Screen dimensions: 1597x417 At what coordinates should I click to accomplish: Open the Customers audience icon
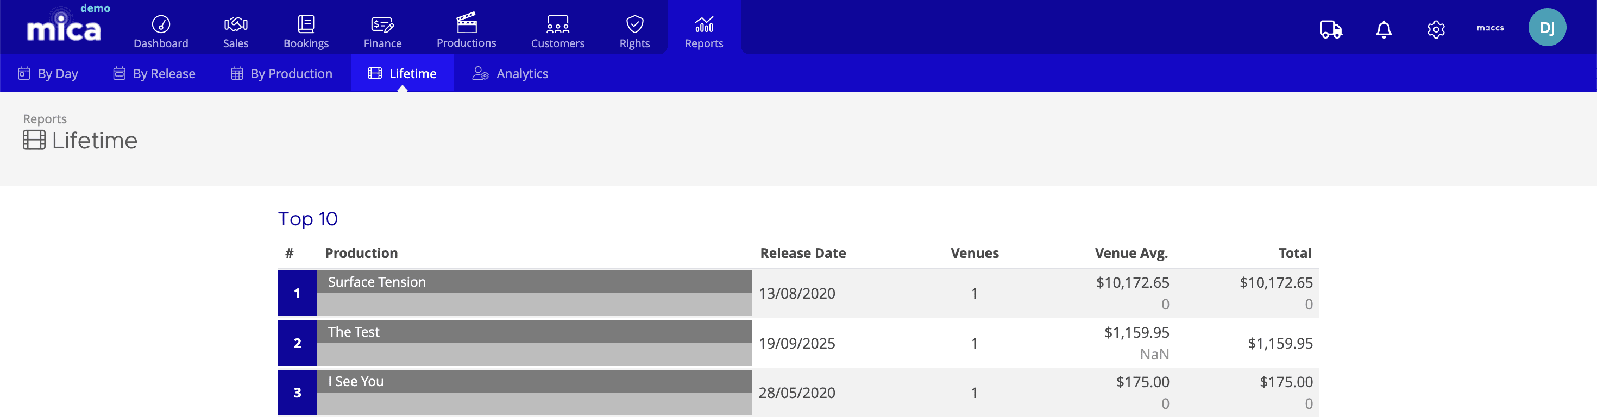tap(557, 24)
